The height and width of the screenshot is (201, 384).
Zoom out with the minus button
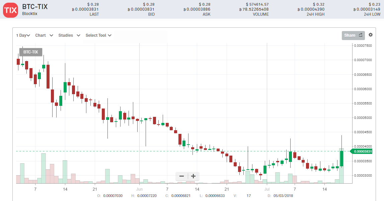181,176
